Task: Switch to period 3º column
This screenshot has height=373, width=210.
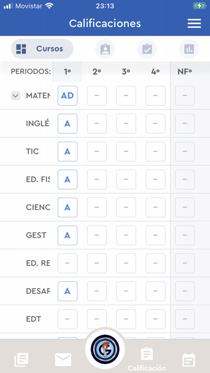Action: 126,72
